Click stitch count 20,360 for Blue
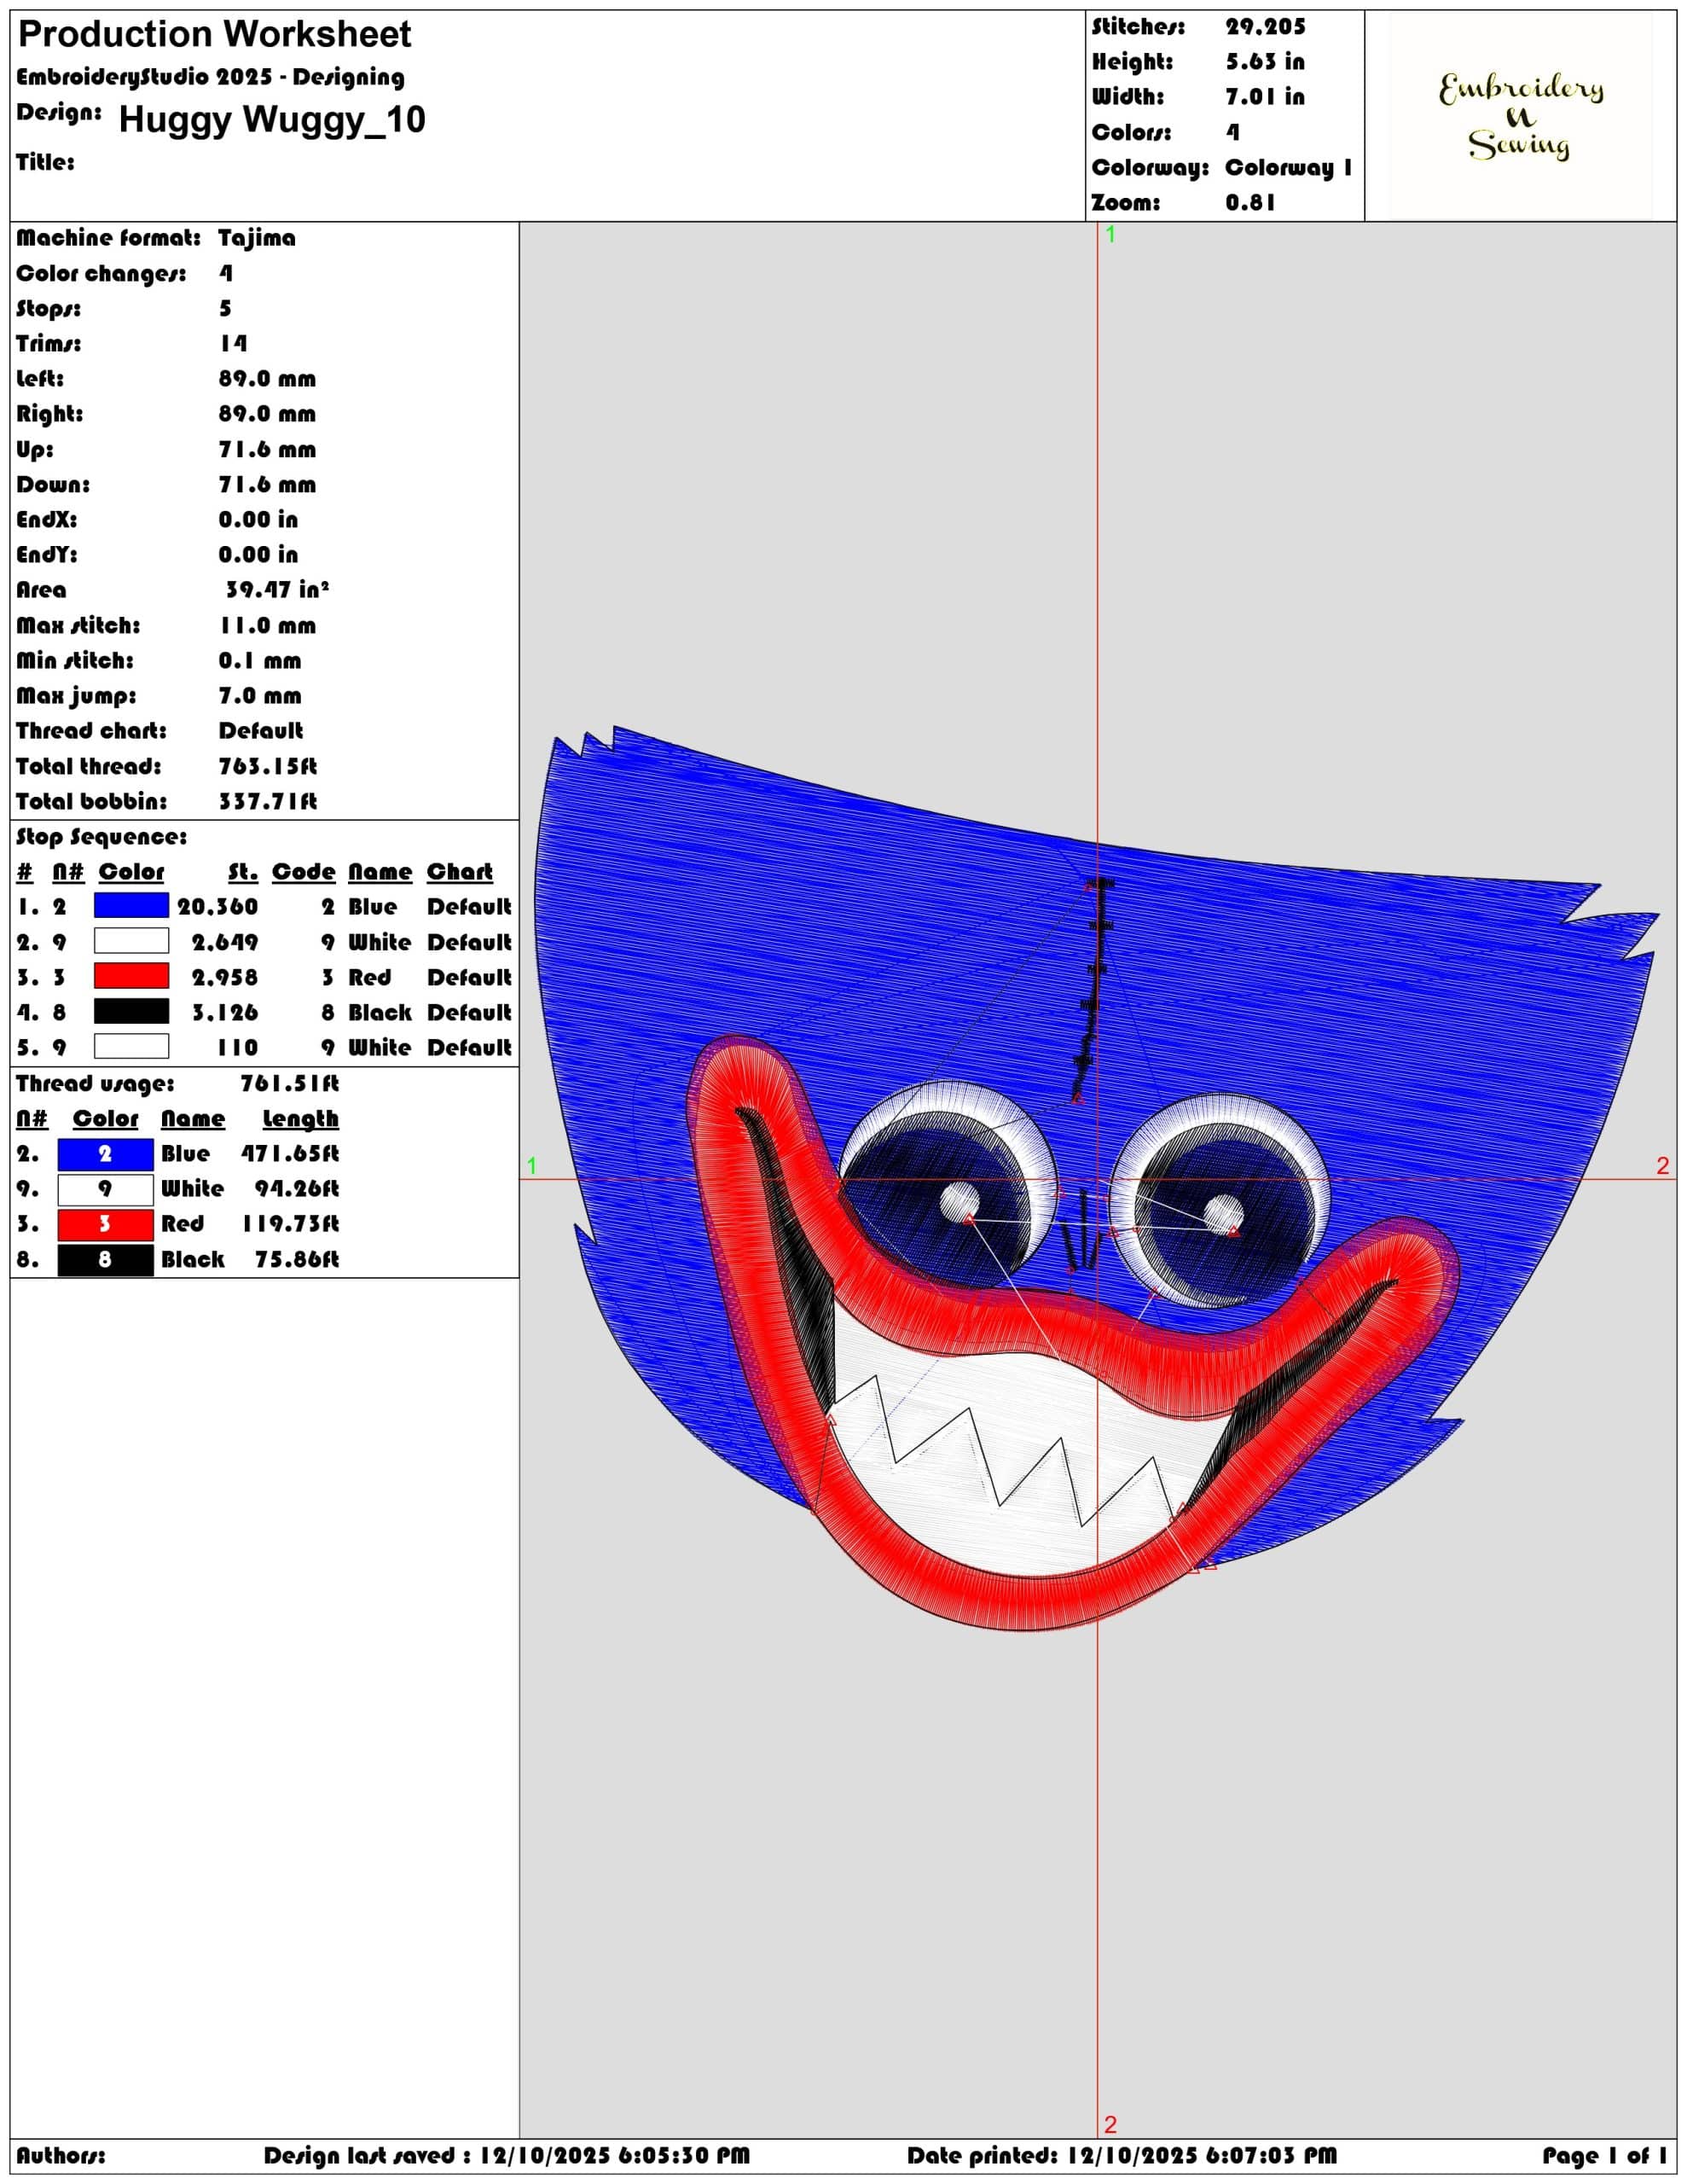The height and width of the screenshot is (2184, 1687). click(x=217, y=907)
